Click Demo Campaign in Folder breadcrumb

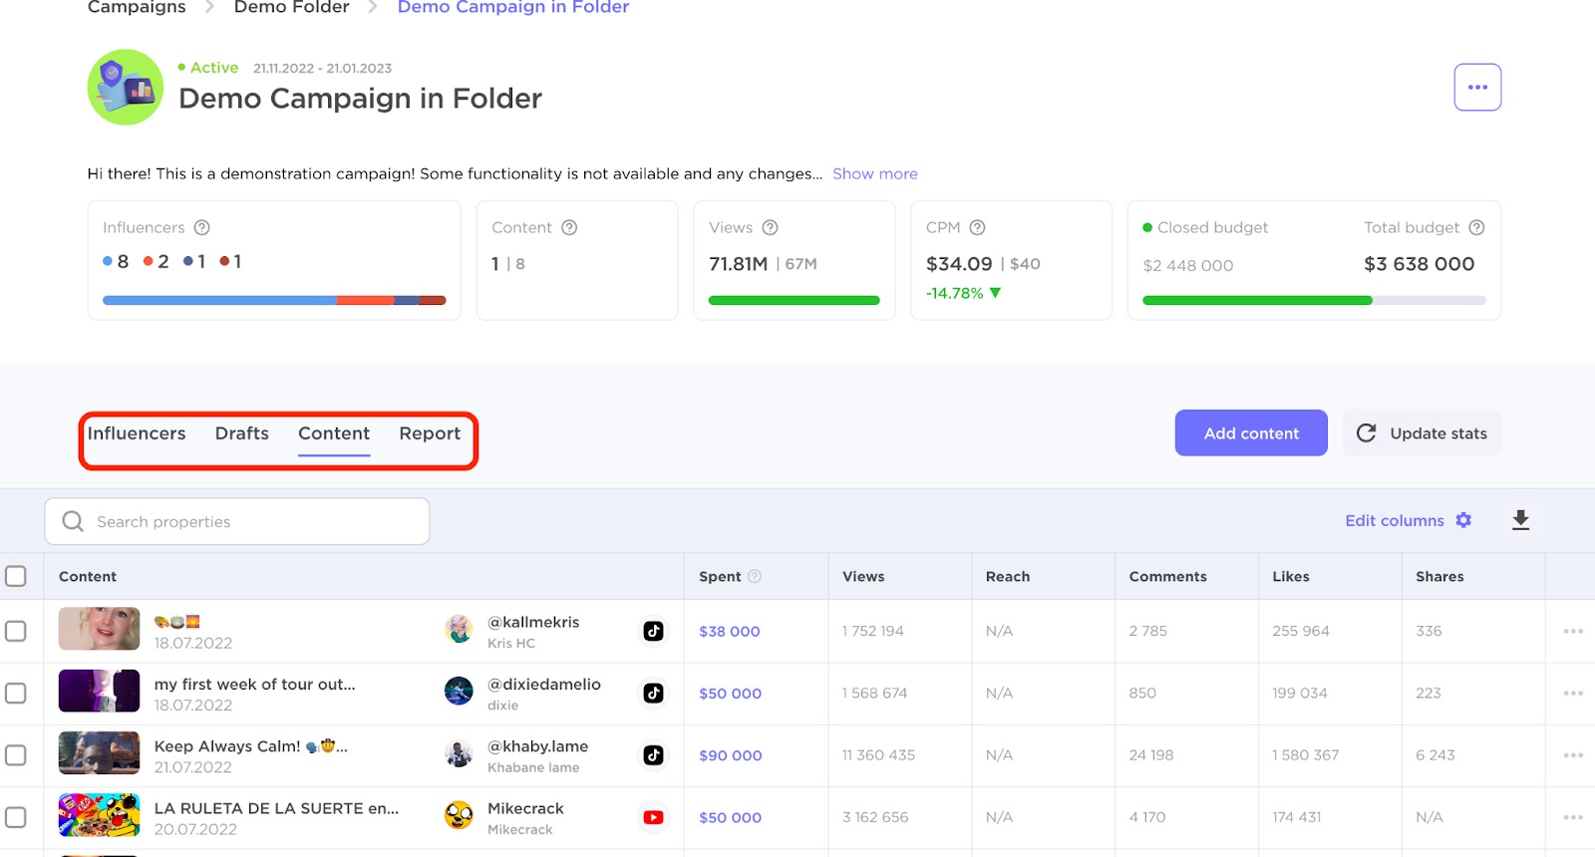click(513, 7)
